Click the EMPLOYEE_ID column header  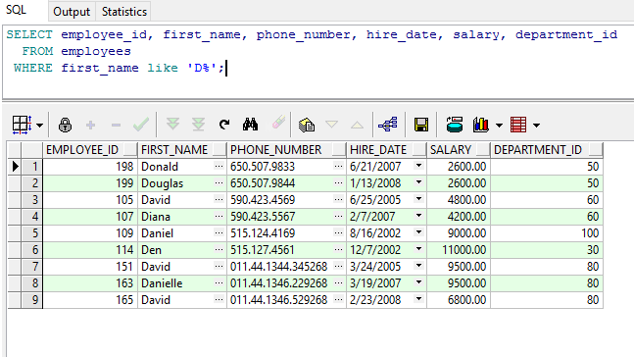(x=90, y=150)
